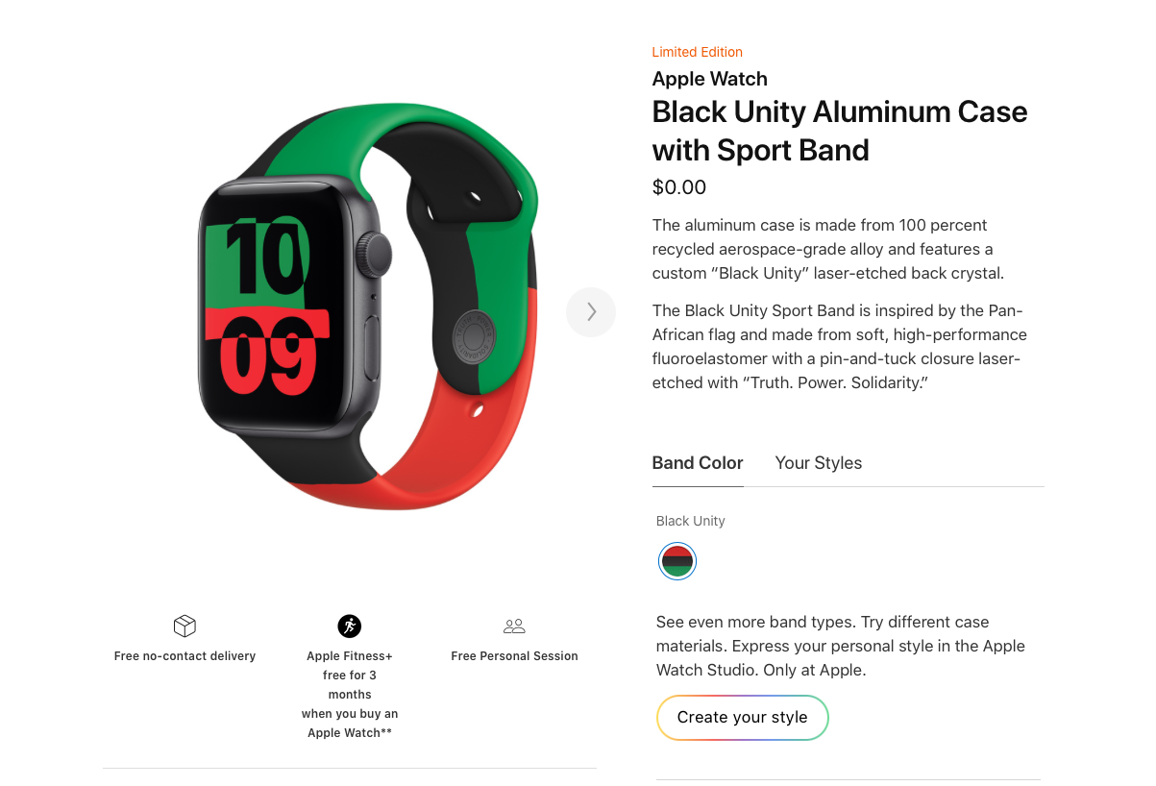Click the Personal Session people icon
Viewport: 1156px width, 786px height.
514,626
